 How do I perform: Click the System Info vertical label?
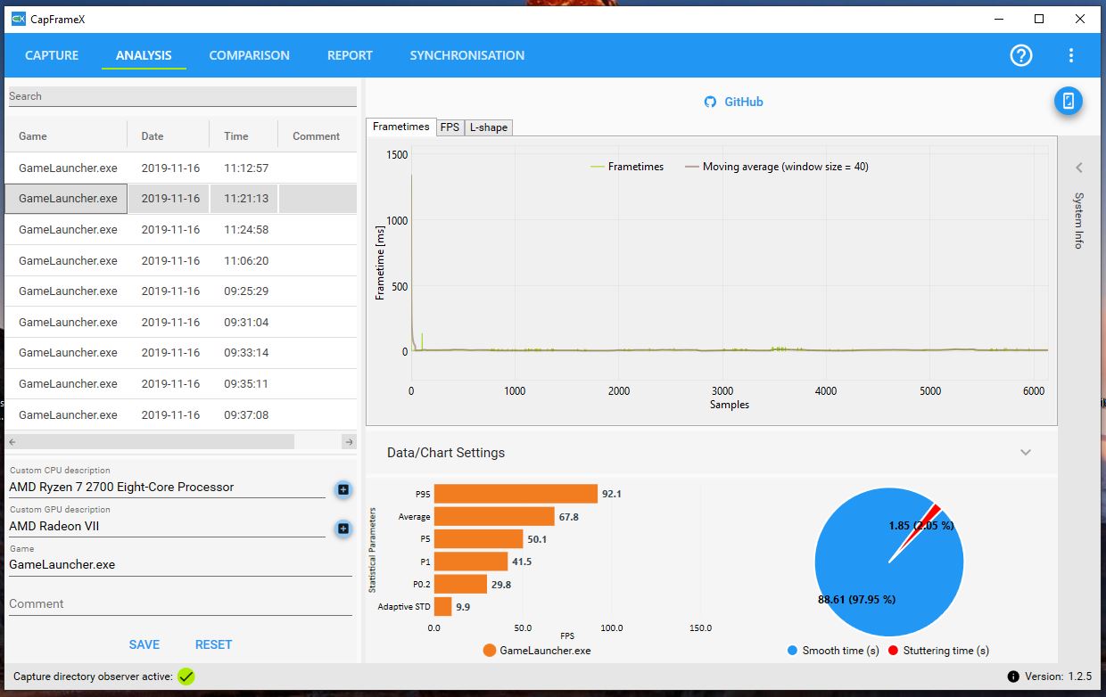point(1078,220)
